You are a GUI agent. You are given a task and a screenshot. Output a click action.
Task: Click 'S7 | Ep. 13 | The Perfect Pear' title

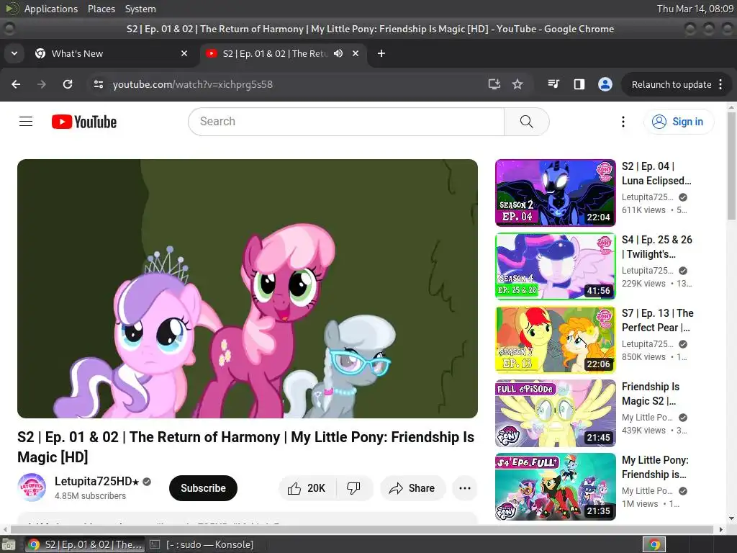pyautogui.click(x=657, y=320)
